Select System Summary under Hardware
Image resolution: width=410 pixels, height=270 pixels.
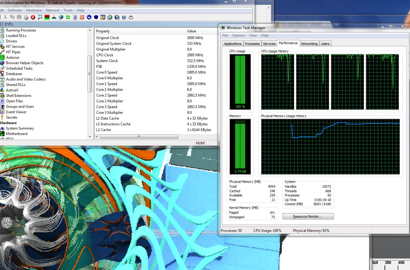coord(20,128)
